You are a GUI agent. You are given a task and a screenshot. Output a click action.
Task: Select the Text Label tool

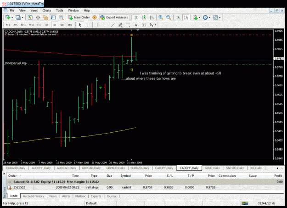point(143,25)
